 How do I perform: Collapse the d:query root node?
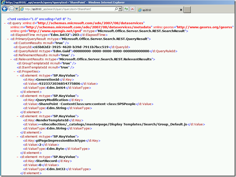(5, 23)
